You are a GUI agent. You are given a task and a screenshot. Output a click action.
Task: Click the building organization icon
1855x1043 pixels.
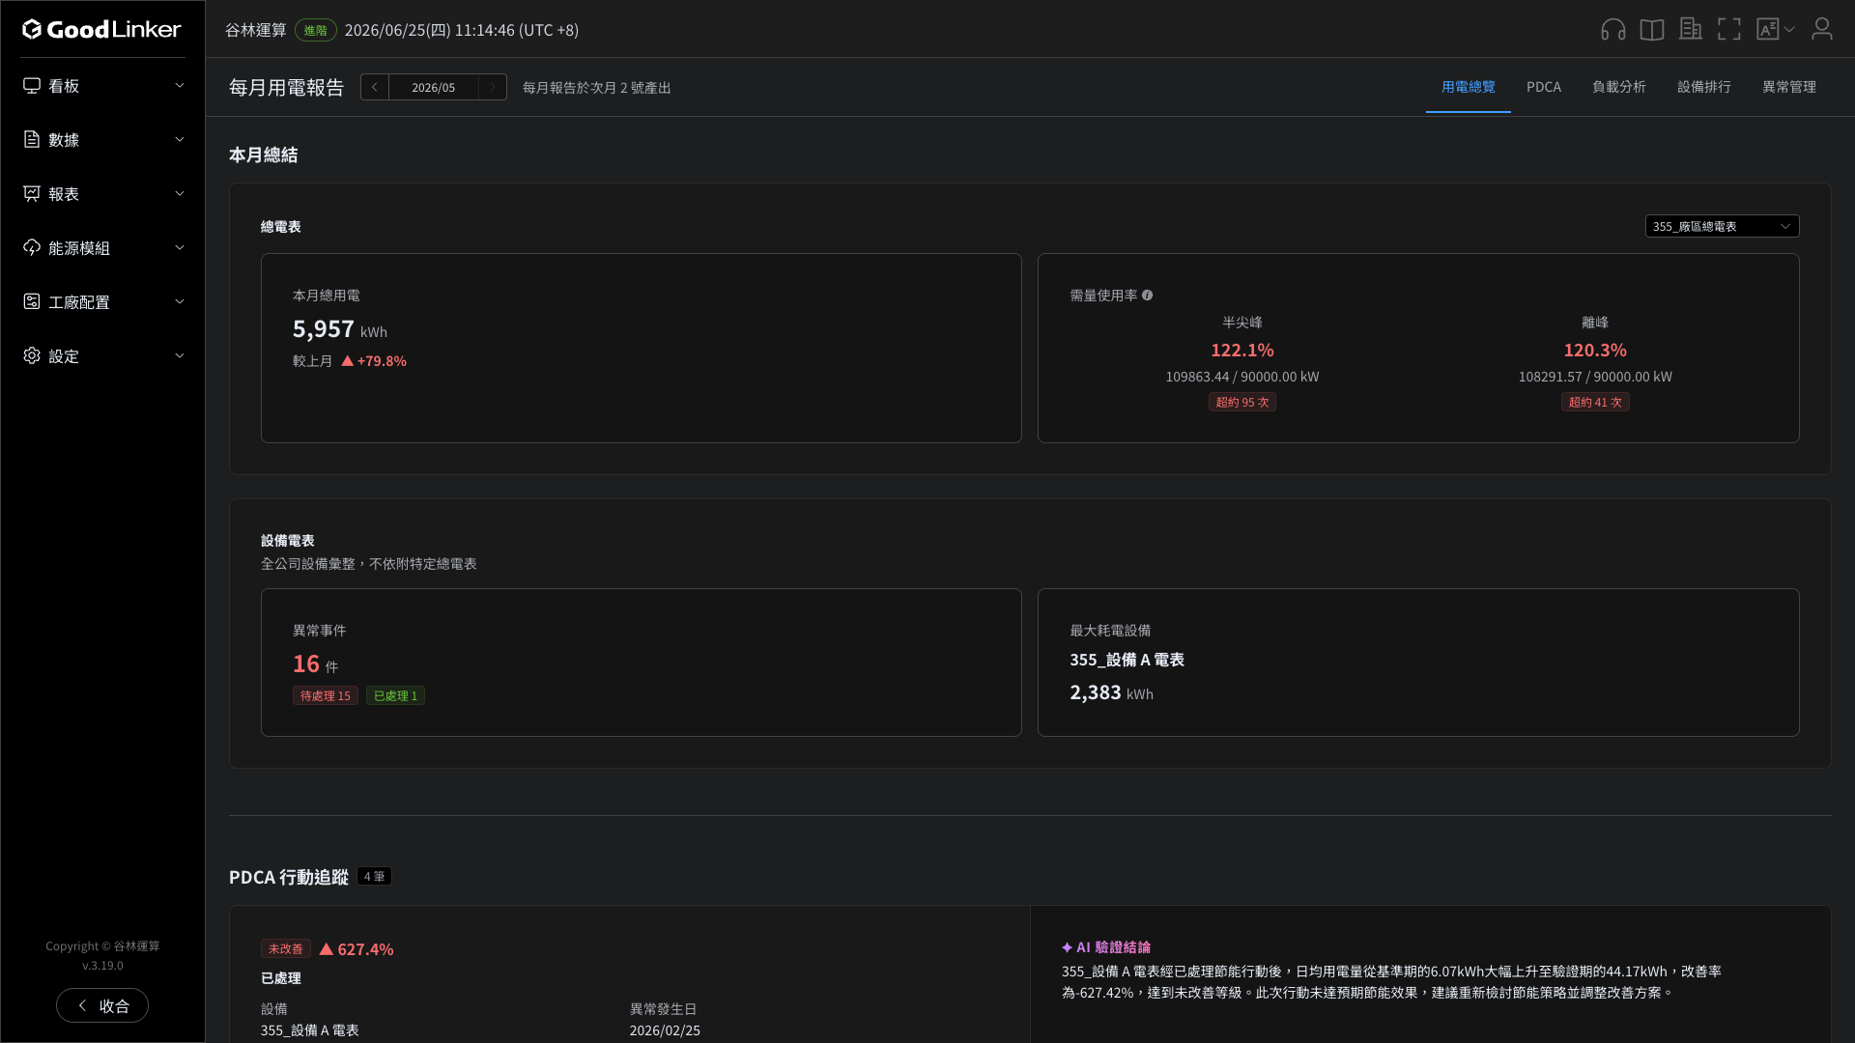click(1691, 30)
